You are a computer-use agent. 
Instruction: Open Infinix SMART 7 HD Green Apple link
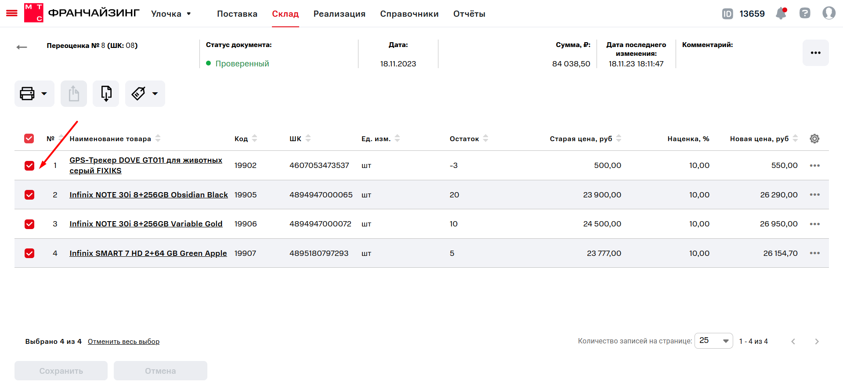click(x=148, y=253)
